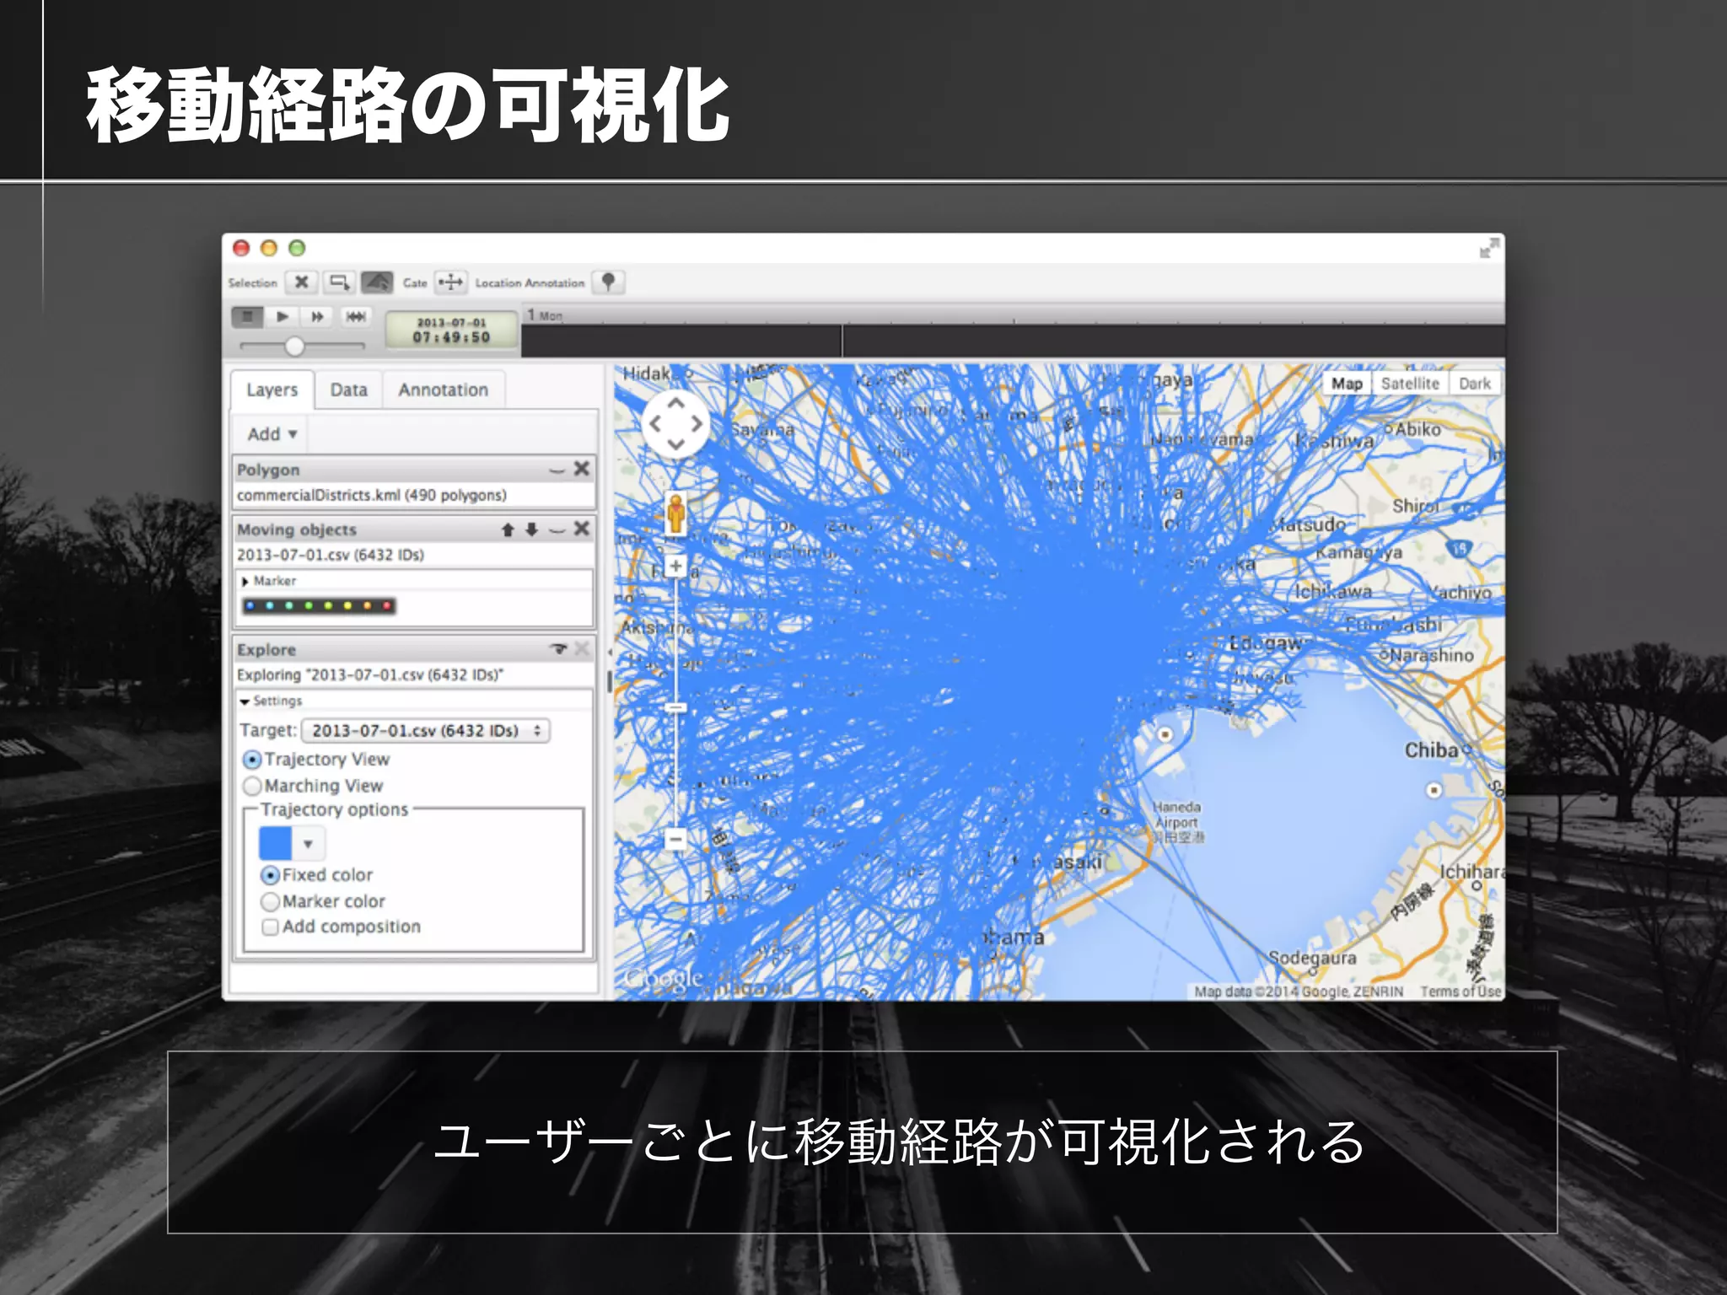Move the Moving objects layer up

508,529
